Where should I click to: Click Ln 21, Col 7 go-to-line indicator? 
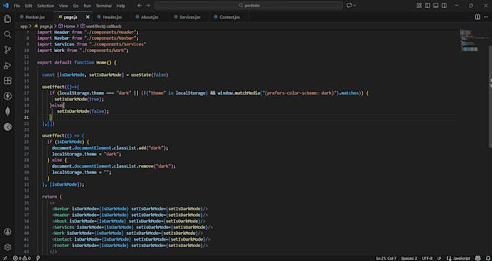(386, 258)
